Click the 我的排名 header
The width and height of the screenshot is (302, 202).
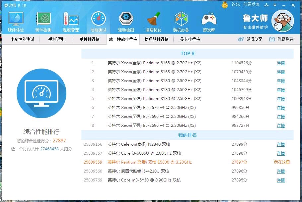(x=188, y=135)
